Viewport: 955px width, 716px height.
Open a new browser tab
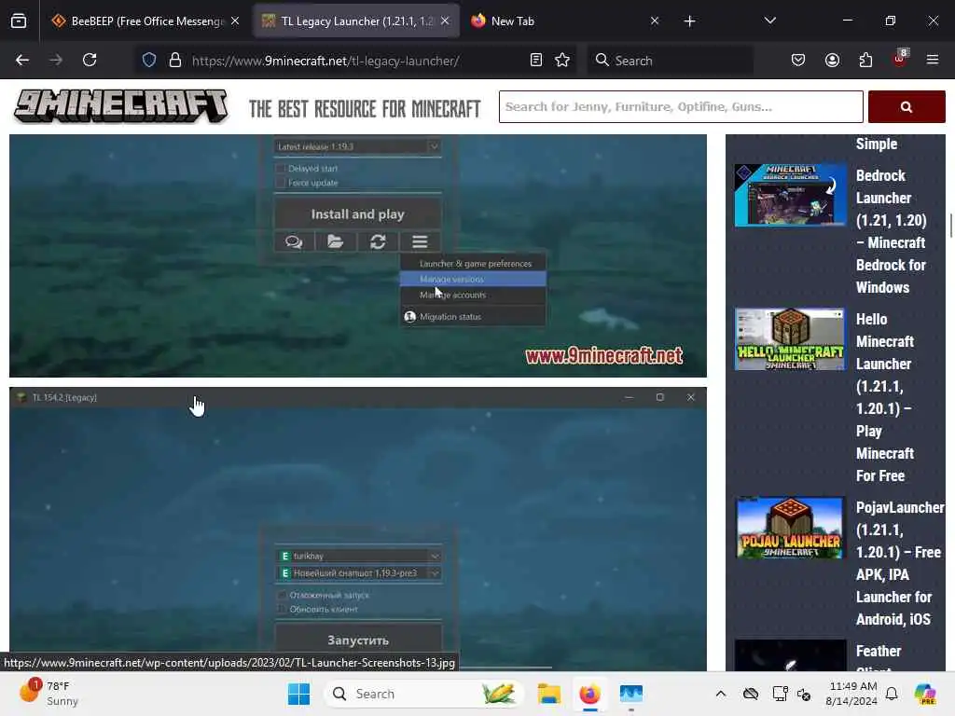(689, 21)
